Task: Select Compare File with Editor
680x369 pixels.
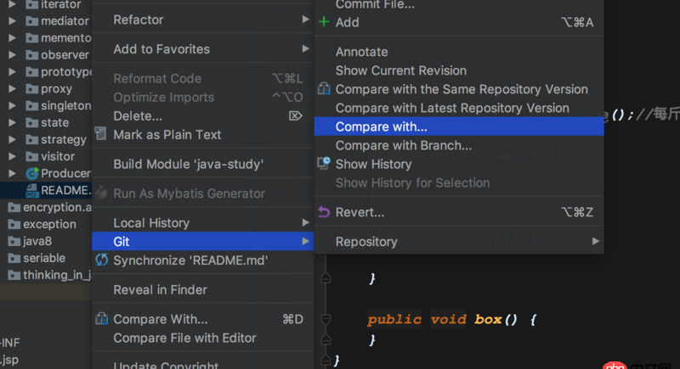Action: 184,338
